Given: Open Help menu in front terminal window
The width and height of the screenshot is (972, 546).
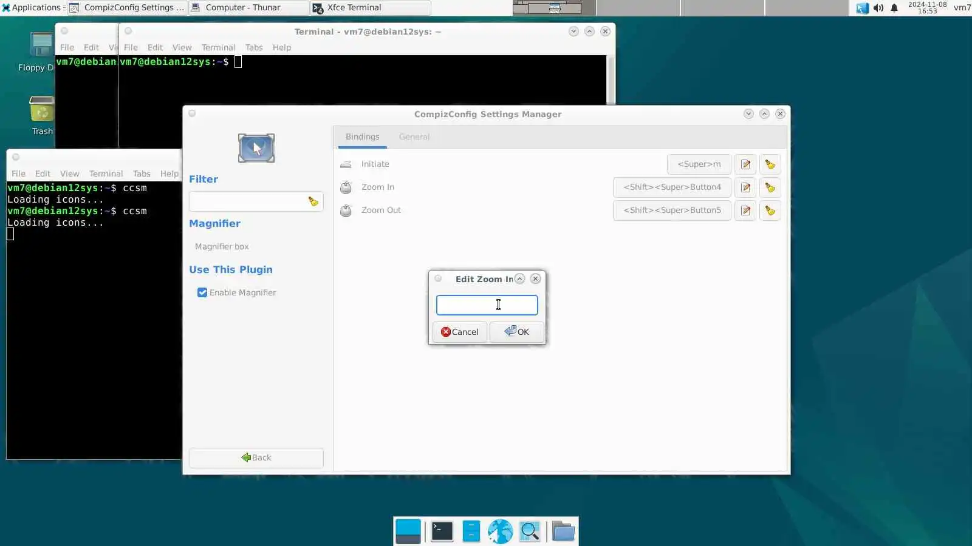Looking at the screenshot, I should [x=281, y=47].
